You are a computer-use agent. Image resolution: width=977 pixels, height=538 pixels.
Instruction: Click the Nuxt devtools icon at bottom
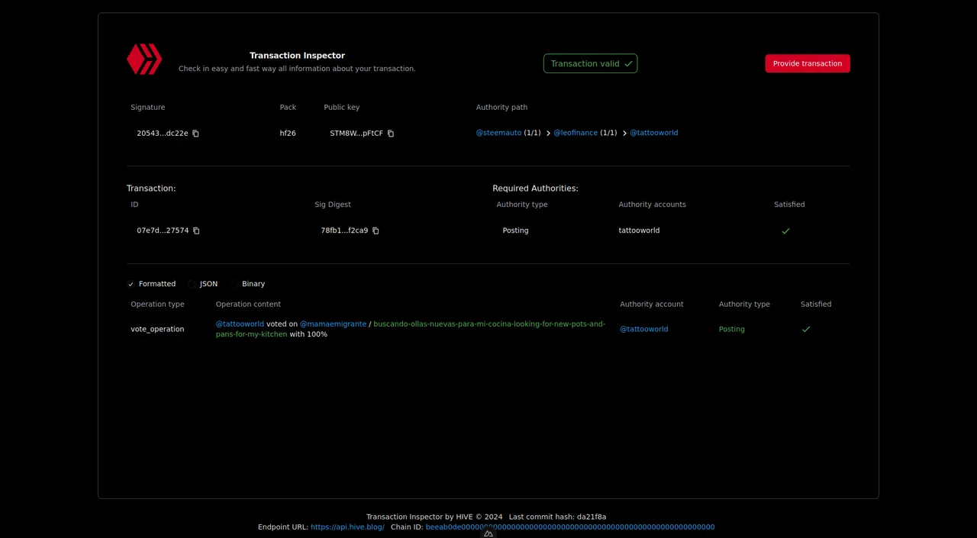pyautogui.click(x=488, y=533)
